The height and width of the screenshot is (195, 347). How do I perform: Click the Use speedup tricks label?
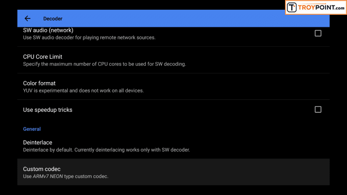click(48, 110)
